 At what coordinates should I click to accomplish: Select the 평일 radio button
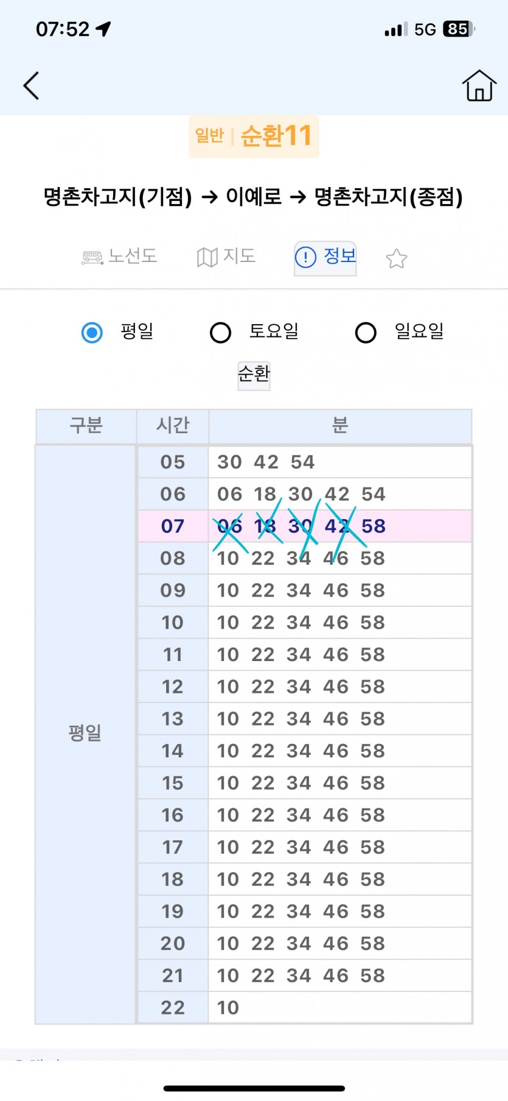[x=92, y=333]
